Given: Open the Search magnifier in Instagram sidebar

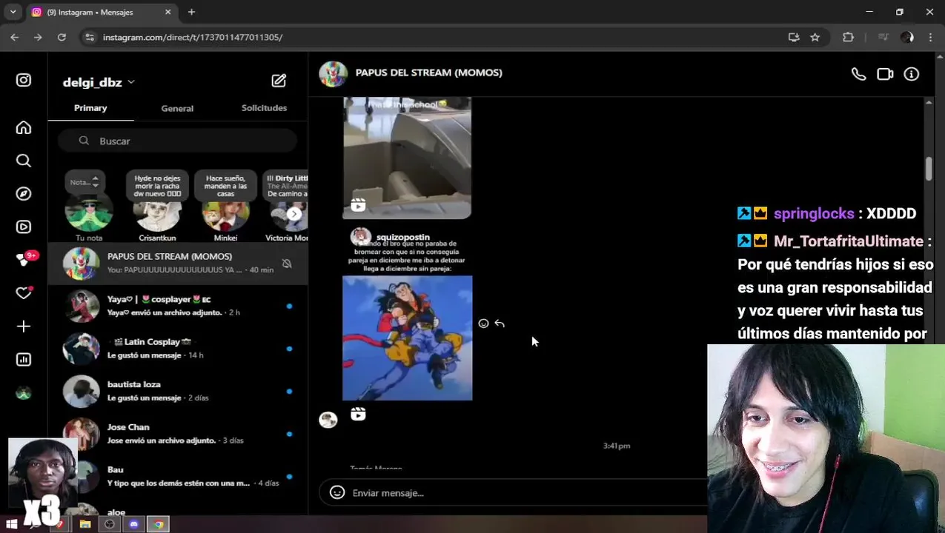Looking at the screenshot, I should pos(24,161).
